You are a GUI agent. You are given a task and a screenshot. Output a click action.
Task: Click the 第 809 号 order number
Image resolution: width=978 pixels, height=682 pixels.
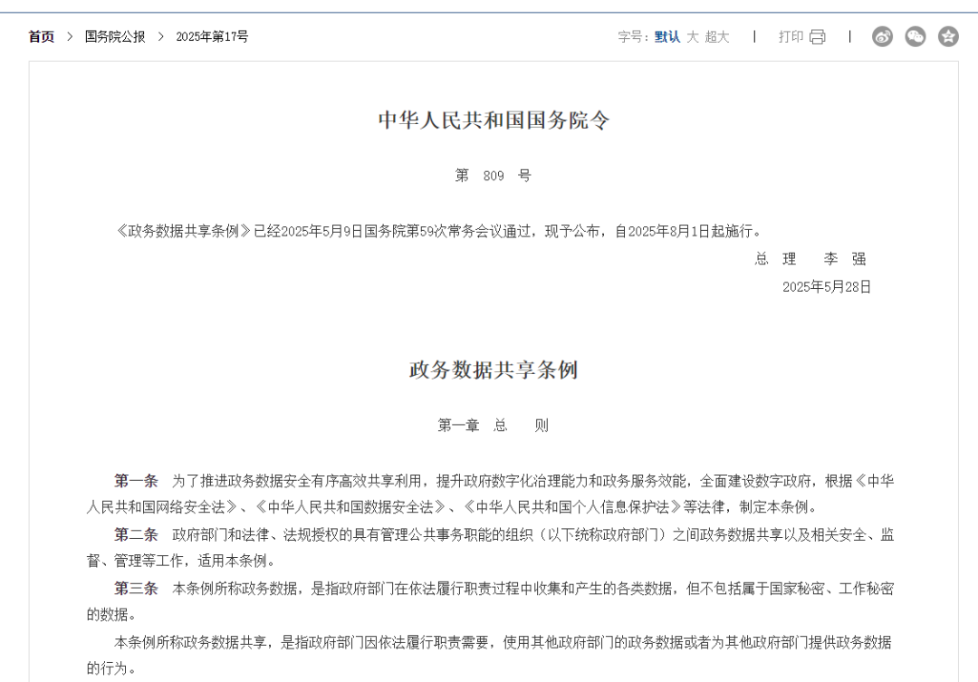(494, 176)
